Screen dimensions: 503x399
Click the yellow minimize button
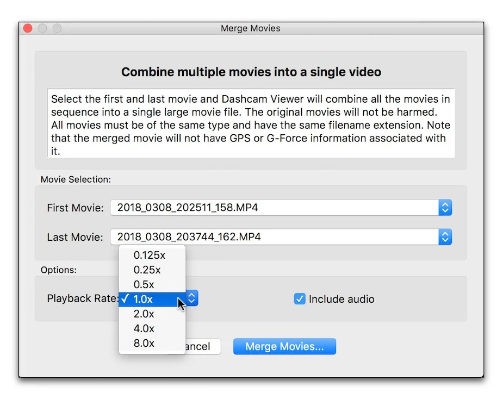41,28
